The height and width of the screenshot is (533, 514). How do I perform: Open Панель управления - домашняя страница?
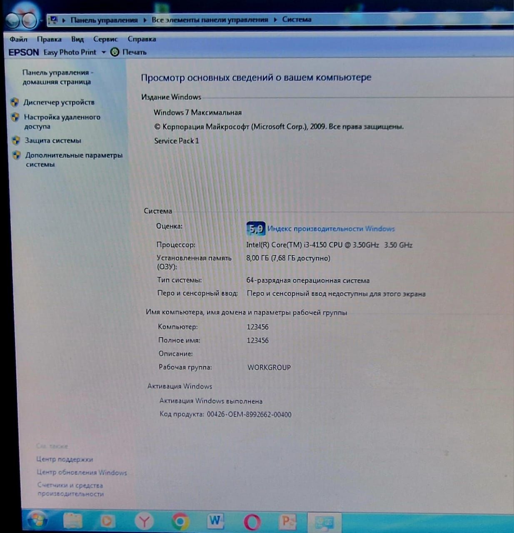57,77
